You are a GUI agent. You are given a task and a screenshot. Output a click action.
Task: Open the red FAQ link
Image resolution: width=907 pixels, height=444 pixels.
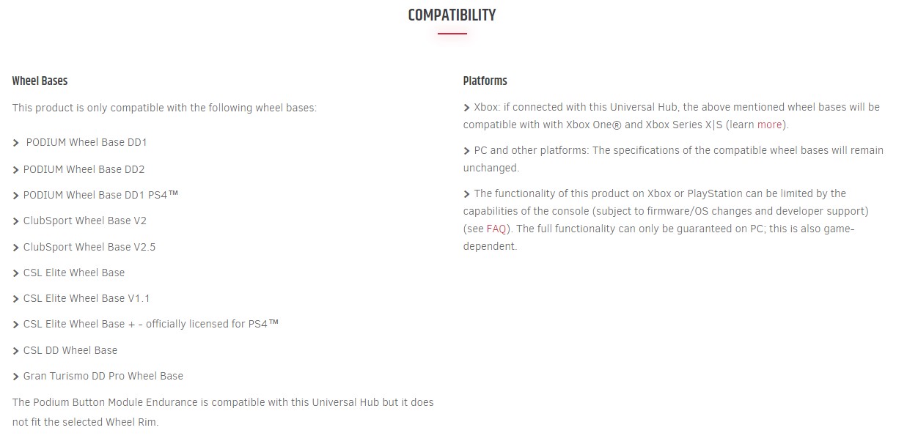(496, 229)
